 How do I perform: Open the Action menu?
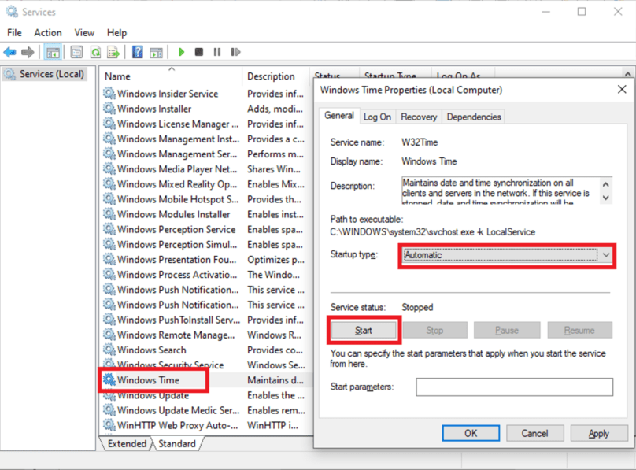pos(47,32)
